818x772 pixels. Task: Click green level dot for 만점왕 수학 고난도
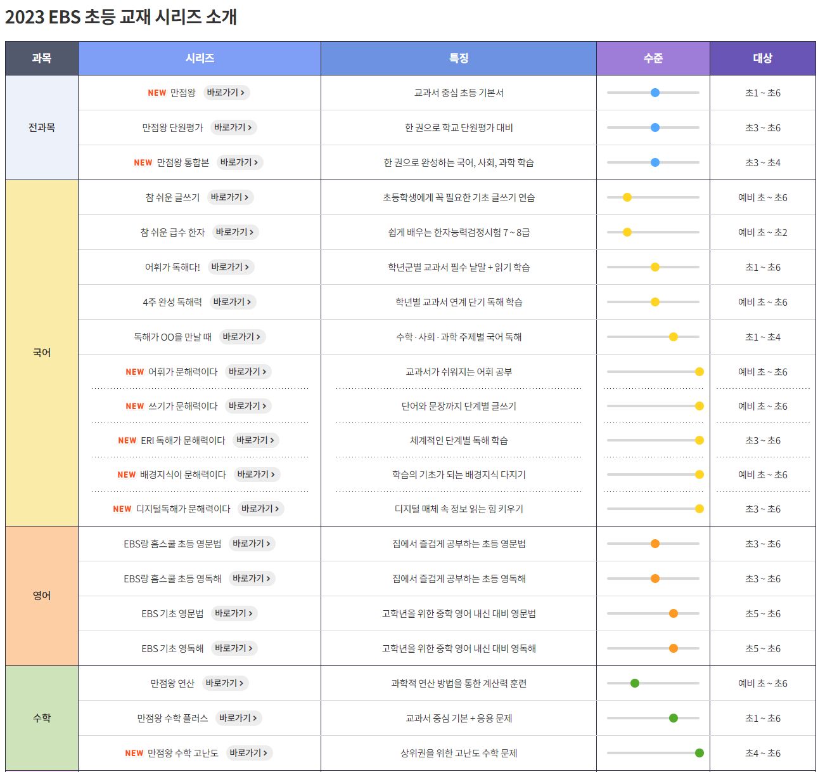click(700, 753)
